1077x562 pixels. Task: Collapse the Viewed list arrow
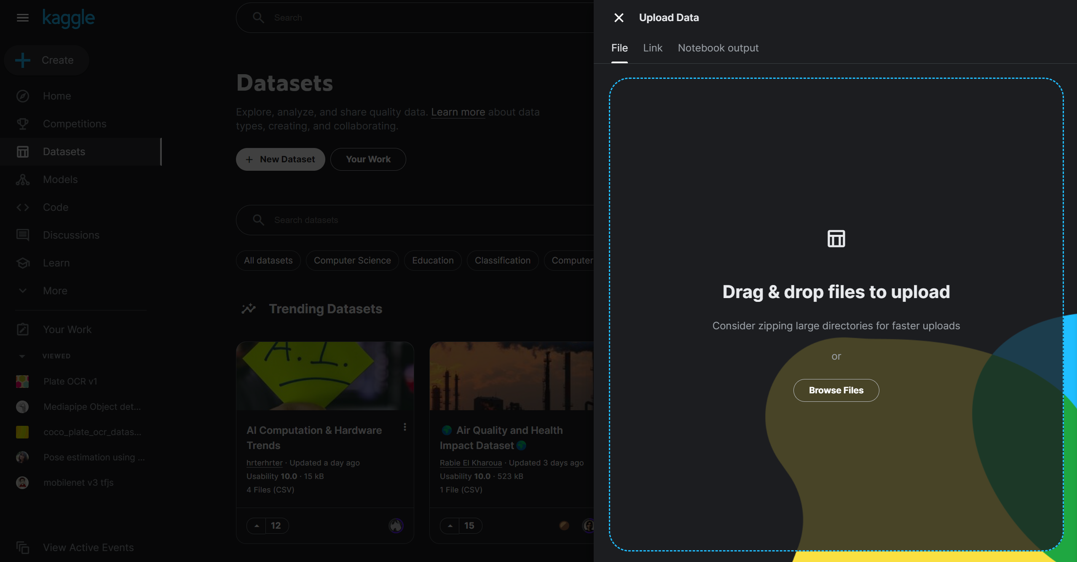click(x=22, y=356)
